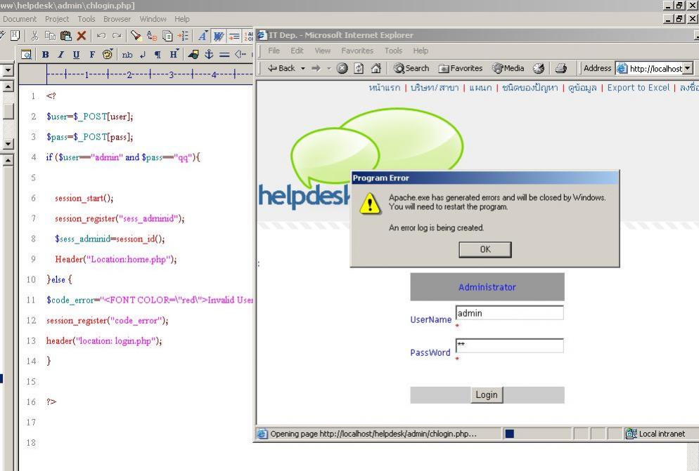The height and width of the screenshot is (471, 699).
Task: Click the Copy icon in editor toolbar
Action: [x=50, y=36]
